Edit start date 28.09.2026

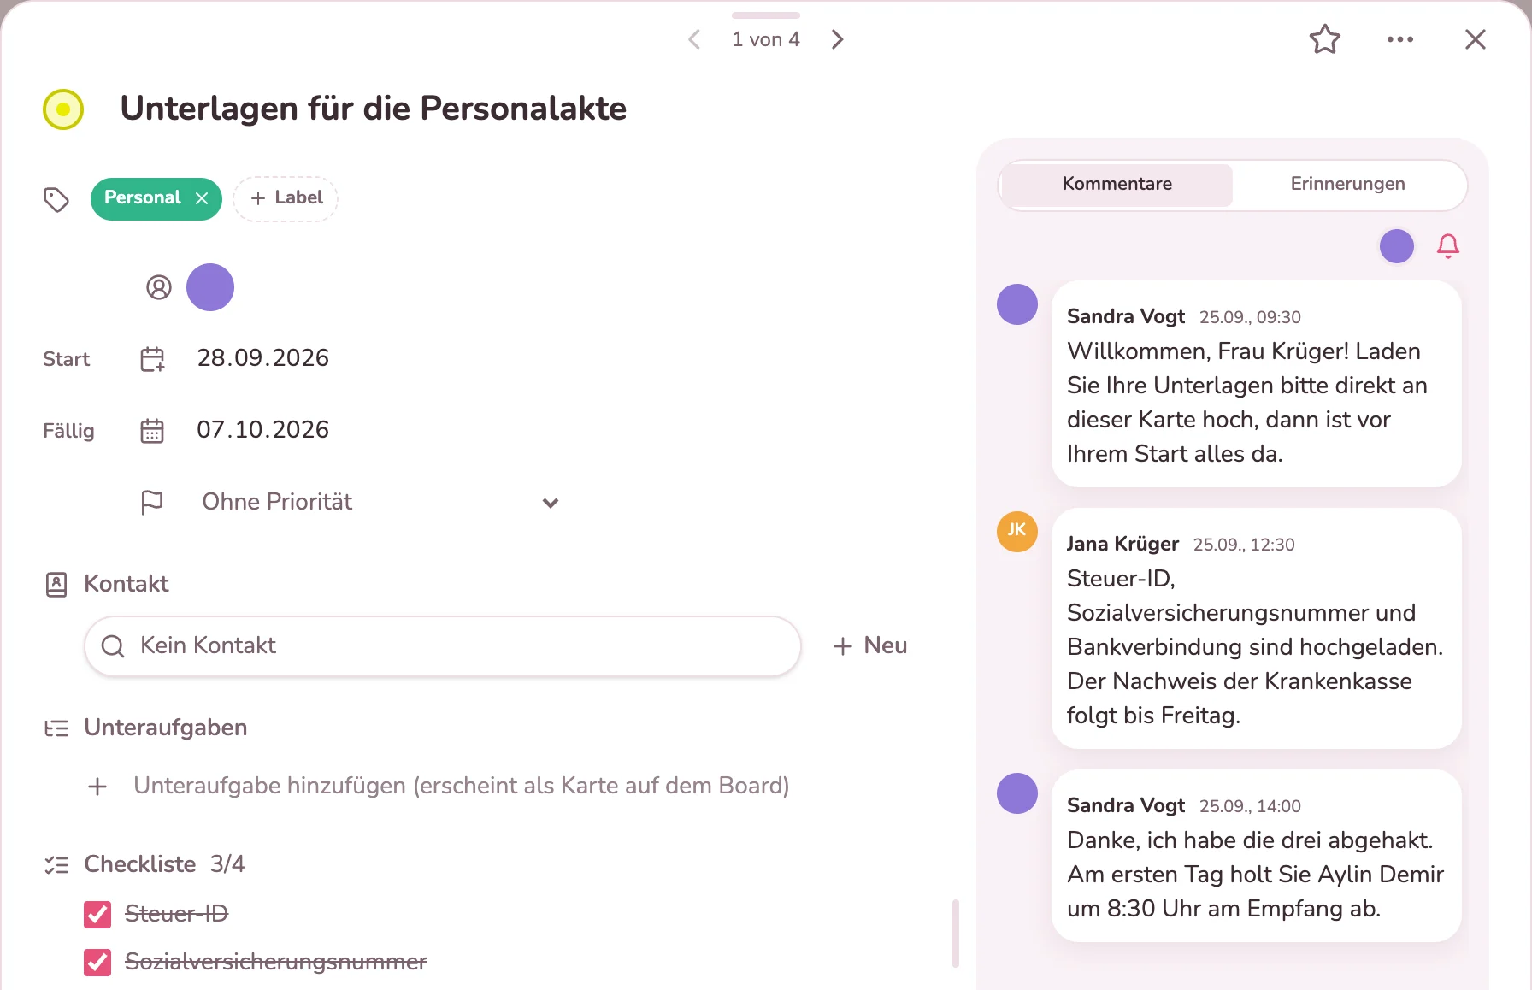(x=263, y=358)
